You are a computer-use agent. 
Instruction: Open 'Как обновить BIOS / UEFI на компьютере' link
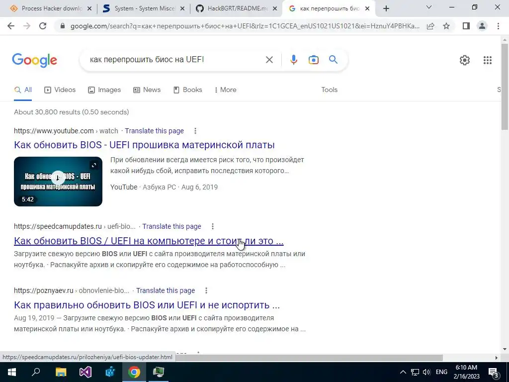click(x=149, y=241)
